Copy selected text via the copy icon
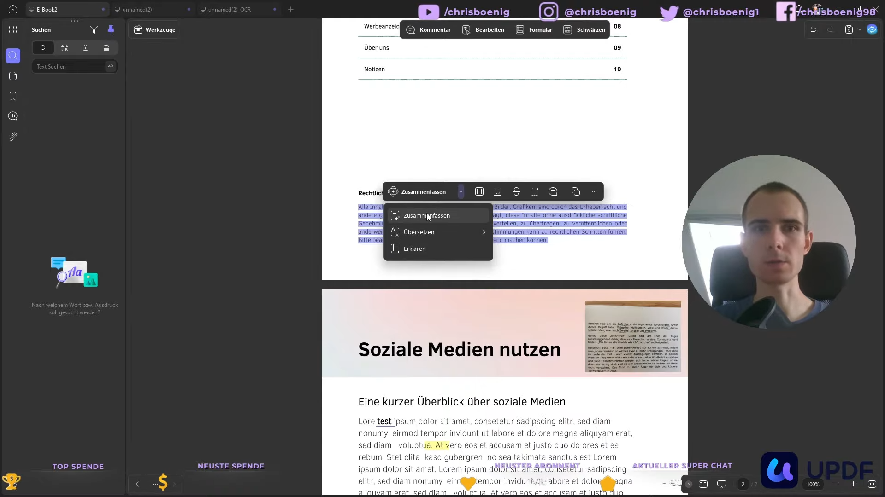Screen dimensions: 885x497 click(x=575, y=191)
